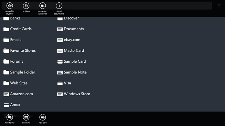Screen dimensions: 225x126
Task: Open the settings icon in app bar
Action: pos(26,6)
